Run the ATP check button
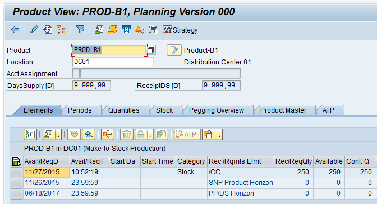This screenshot has width=377, height=204. coord(187,135)
